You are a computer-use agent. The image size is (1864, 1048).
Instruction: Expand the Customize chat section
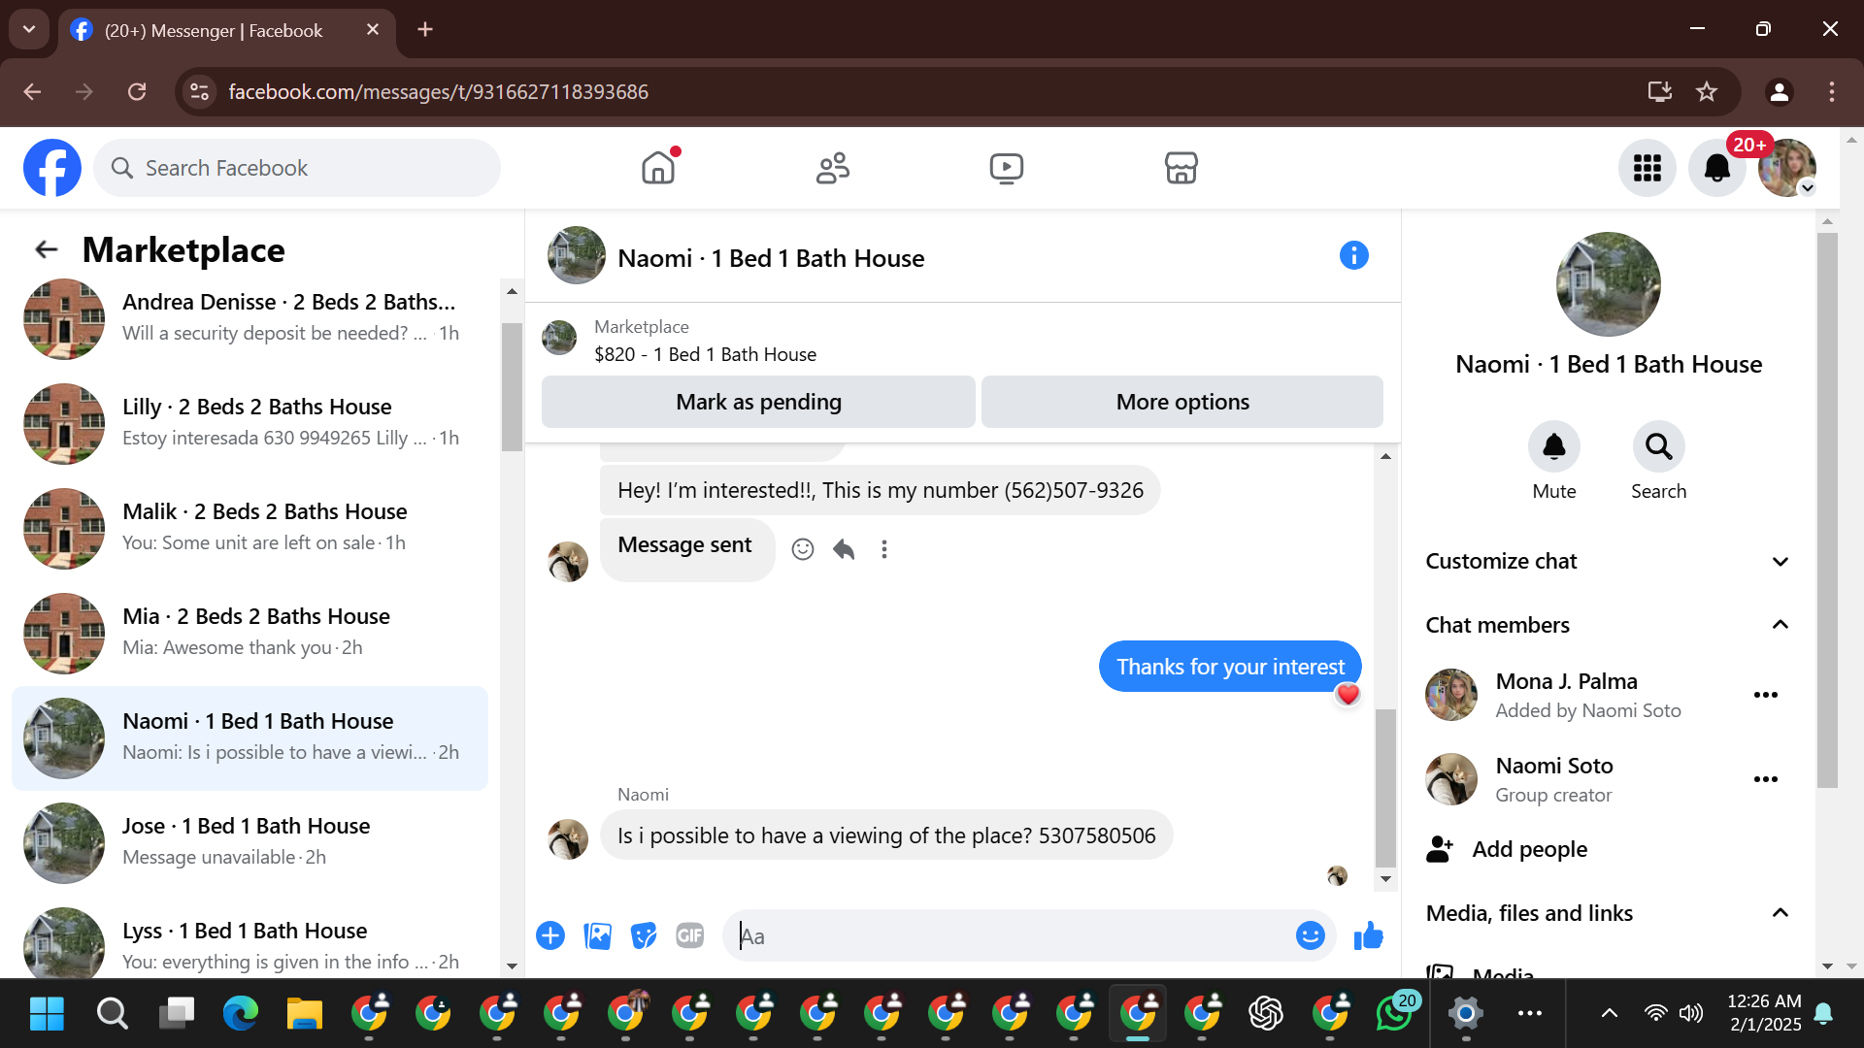click(x=1608, y=561)
